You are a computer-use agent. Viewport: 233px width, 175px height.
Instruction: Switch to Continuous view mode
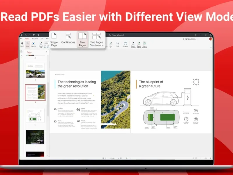[x=68, y=38]
